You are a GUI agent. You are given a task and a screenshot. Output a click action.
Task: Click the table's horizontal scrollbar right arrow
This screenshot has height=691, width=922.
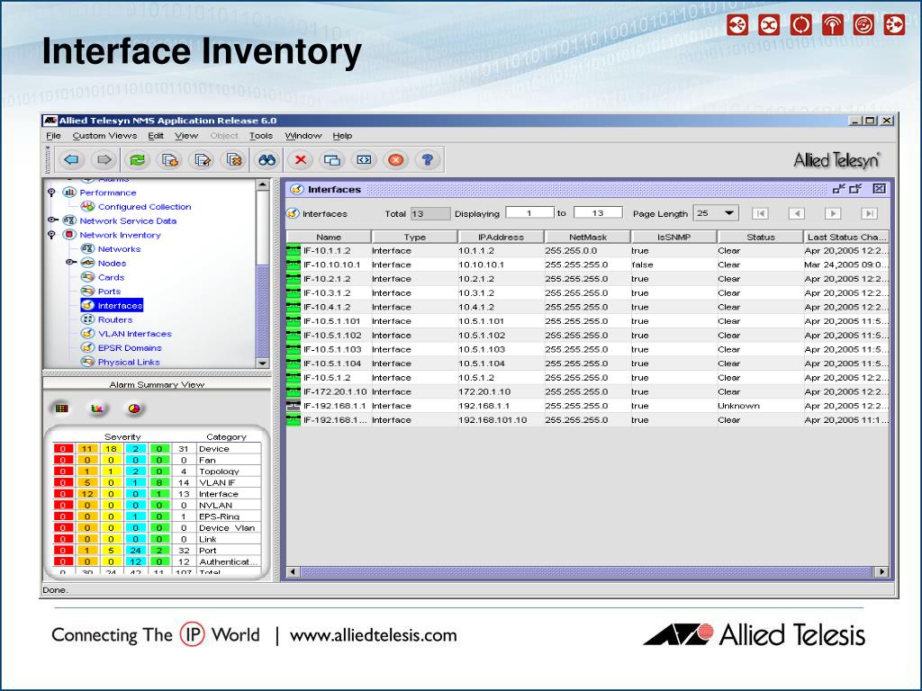[881, 571]
